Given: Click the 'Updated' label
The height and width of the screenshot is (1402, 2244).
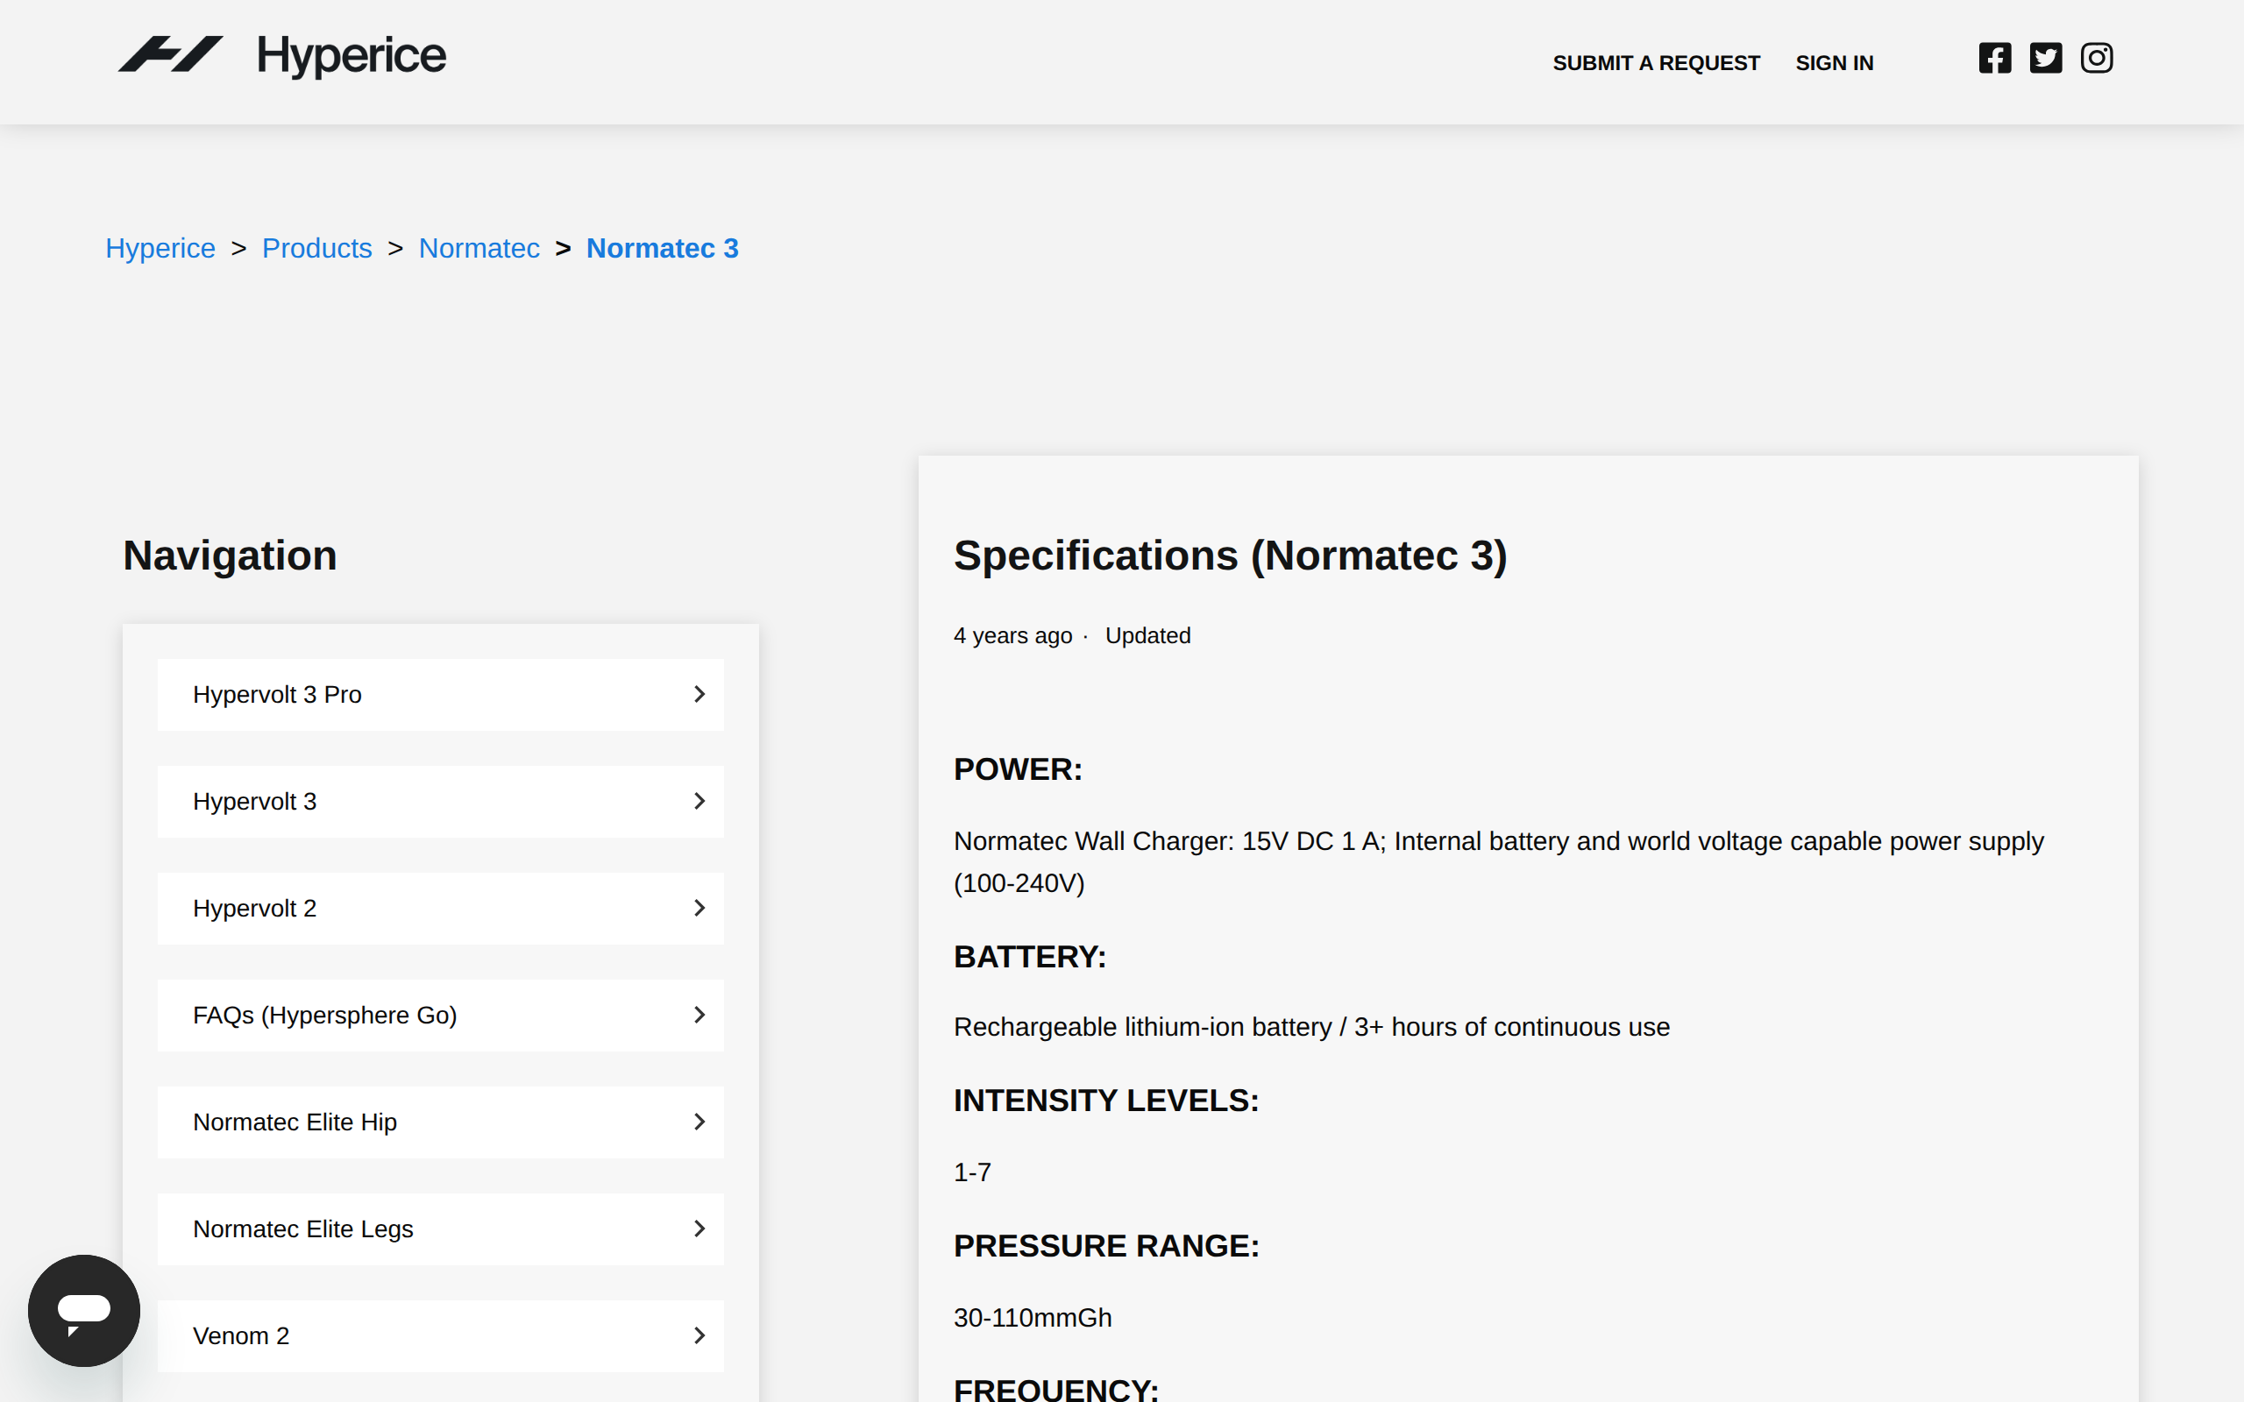Looking at the screenshot, I should pyautogui.click(x=1148, y=636).
